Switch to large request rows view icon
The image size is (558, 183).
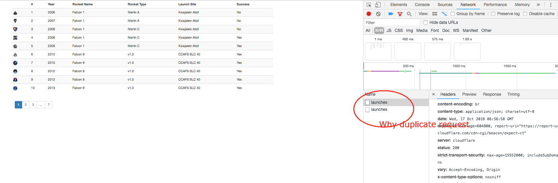point(435,14)
